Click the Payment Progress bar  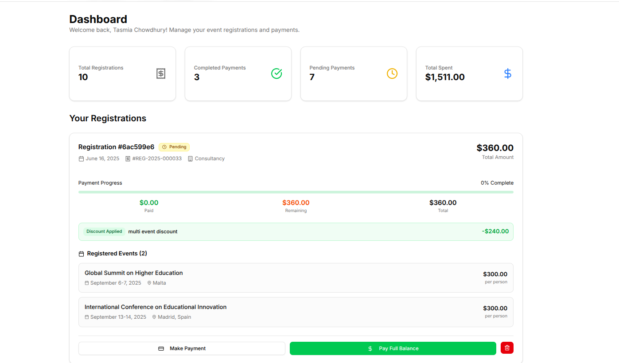(x=296, y=192)
